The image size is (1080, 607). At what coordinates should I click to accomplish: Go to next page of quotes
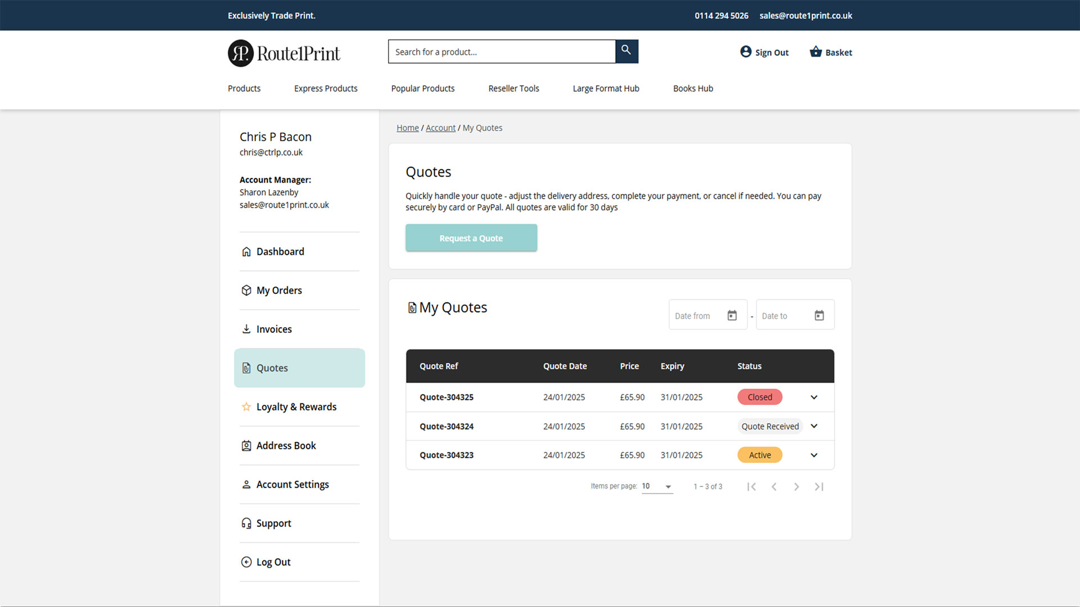(x=796, y=487)
